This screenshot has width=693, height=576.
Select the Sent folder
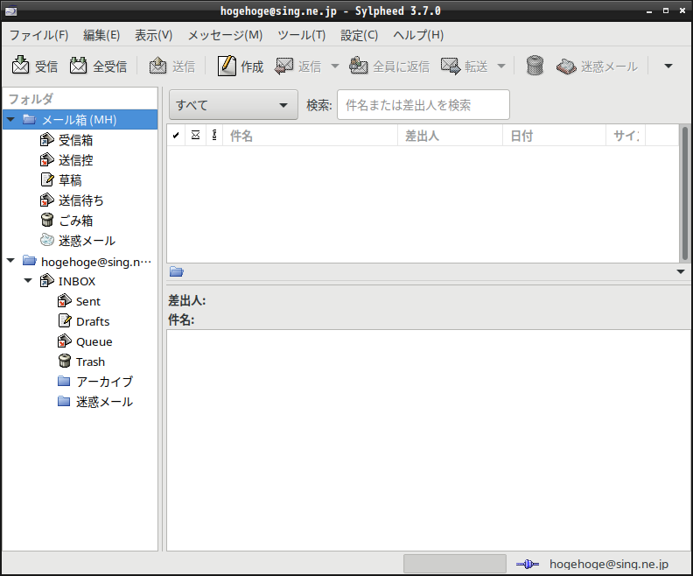pos(88,301)
